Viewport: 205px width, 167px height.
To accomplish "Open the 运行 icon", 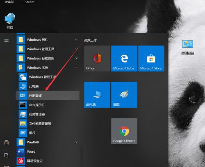I will 23,133.
